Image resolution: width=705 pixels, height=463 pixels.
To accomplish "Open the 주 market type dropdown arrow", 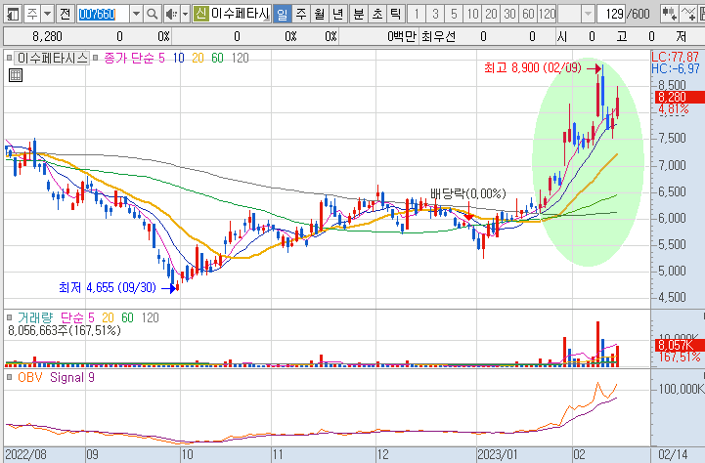I will pos(47,14).
